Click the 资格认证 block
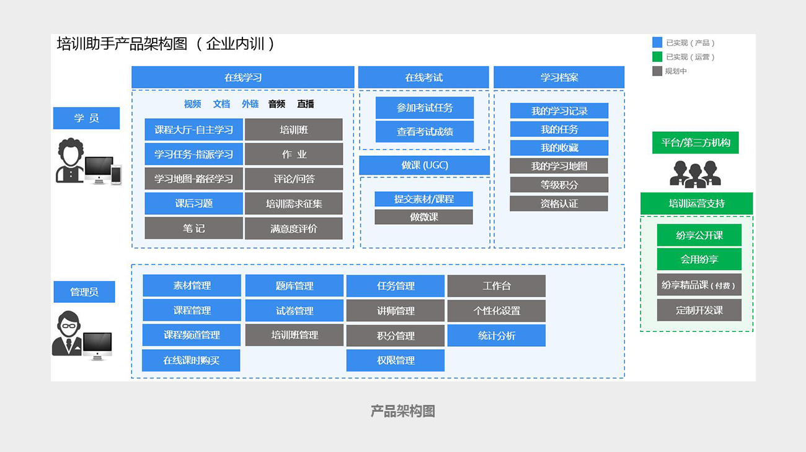This screenshot has width=806, height=452. click(559, 203)
